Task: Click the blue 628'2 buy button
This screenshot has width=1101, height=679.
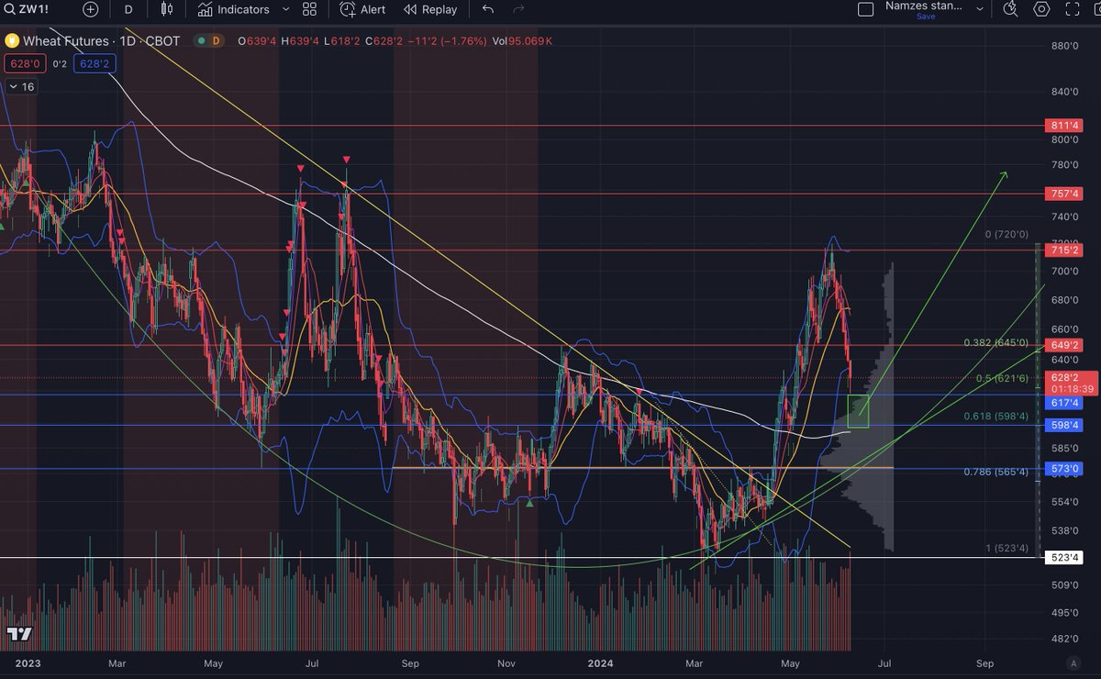Action: (x=95, y=64)
